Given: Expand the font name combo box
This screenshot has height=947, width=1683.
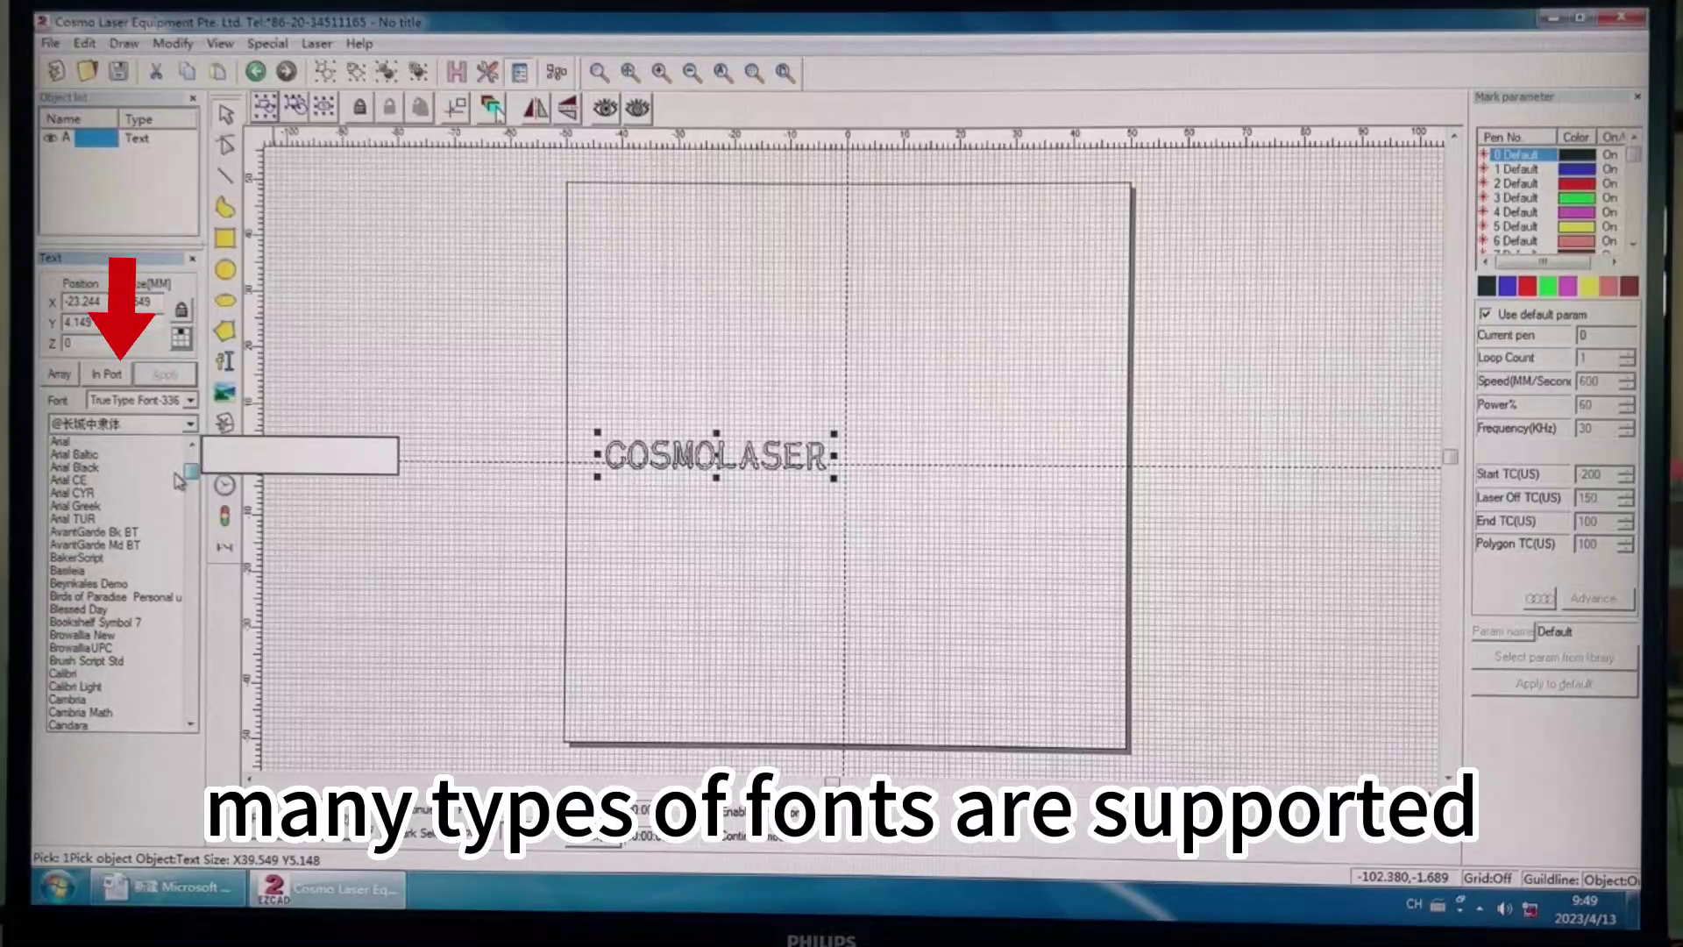Looking at the screenshot, I should (x=190, y=424).
